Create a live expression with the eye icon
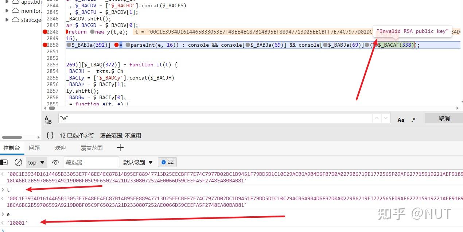The image size is (463, 232). tap(55, 162)
